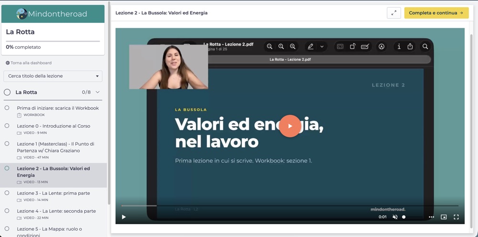Viewport: 478px width, 237px height.
Task: Click search magnifier in PDF toolbar
Action: click(x=425, y=46)
